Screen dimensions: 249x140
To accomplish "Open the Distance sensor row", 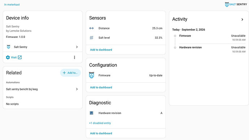I will pyautogui.click(x=126, y=28).
